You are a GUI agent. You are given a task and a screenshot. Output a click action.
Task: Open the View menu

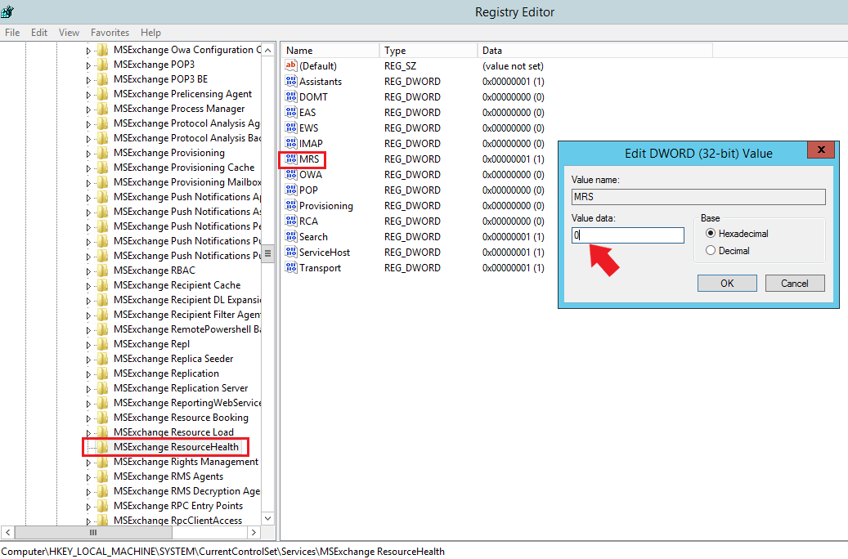tap(69, 33)
